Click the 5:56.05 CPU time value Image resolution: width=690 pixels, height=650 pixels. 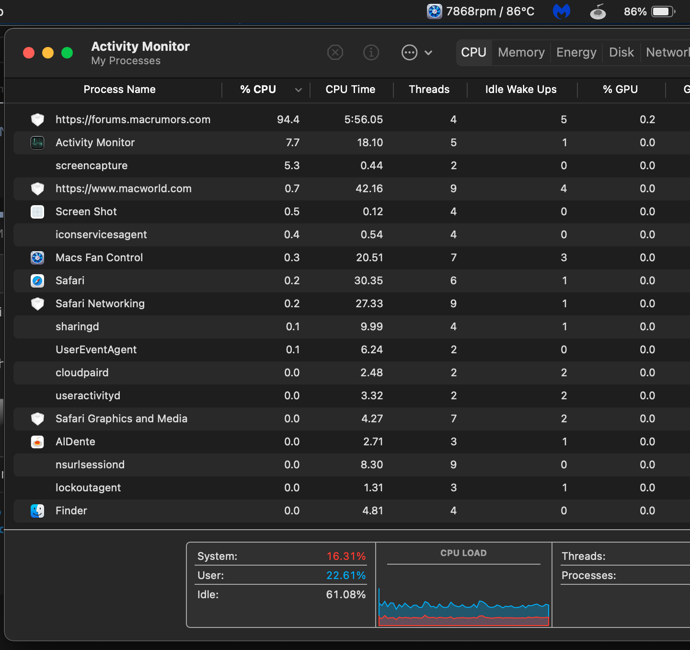[x=364, y=119]
